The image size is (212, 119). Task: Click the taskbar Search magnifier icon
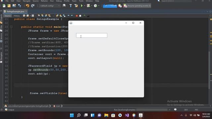[79, 115]
